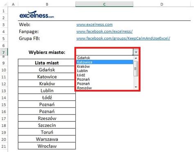Select column C header
The height and width of the screenshot is (152, 194).
coord(104,4)
